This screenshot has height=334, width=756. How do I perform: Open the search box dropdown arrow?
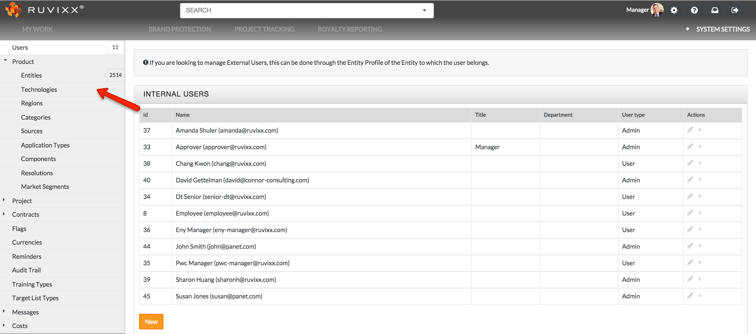coord(424,10)
